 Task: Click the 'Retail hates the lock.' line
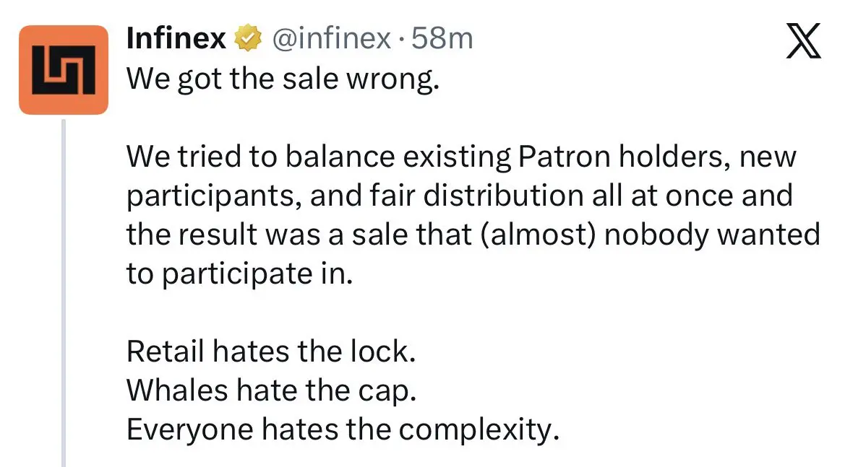[271, 352]
